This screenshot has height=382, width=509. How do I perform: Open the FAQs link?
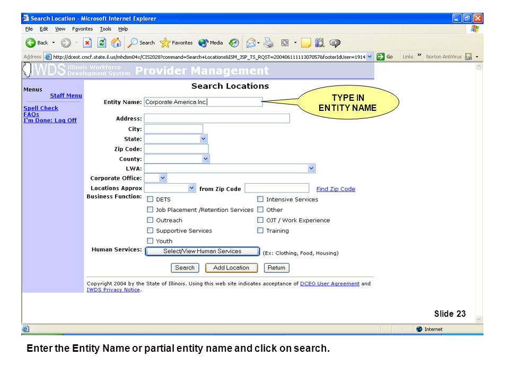(31, 115)
